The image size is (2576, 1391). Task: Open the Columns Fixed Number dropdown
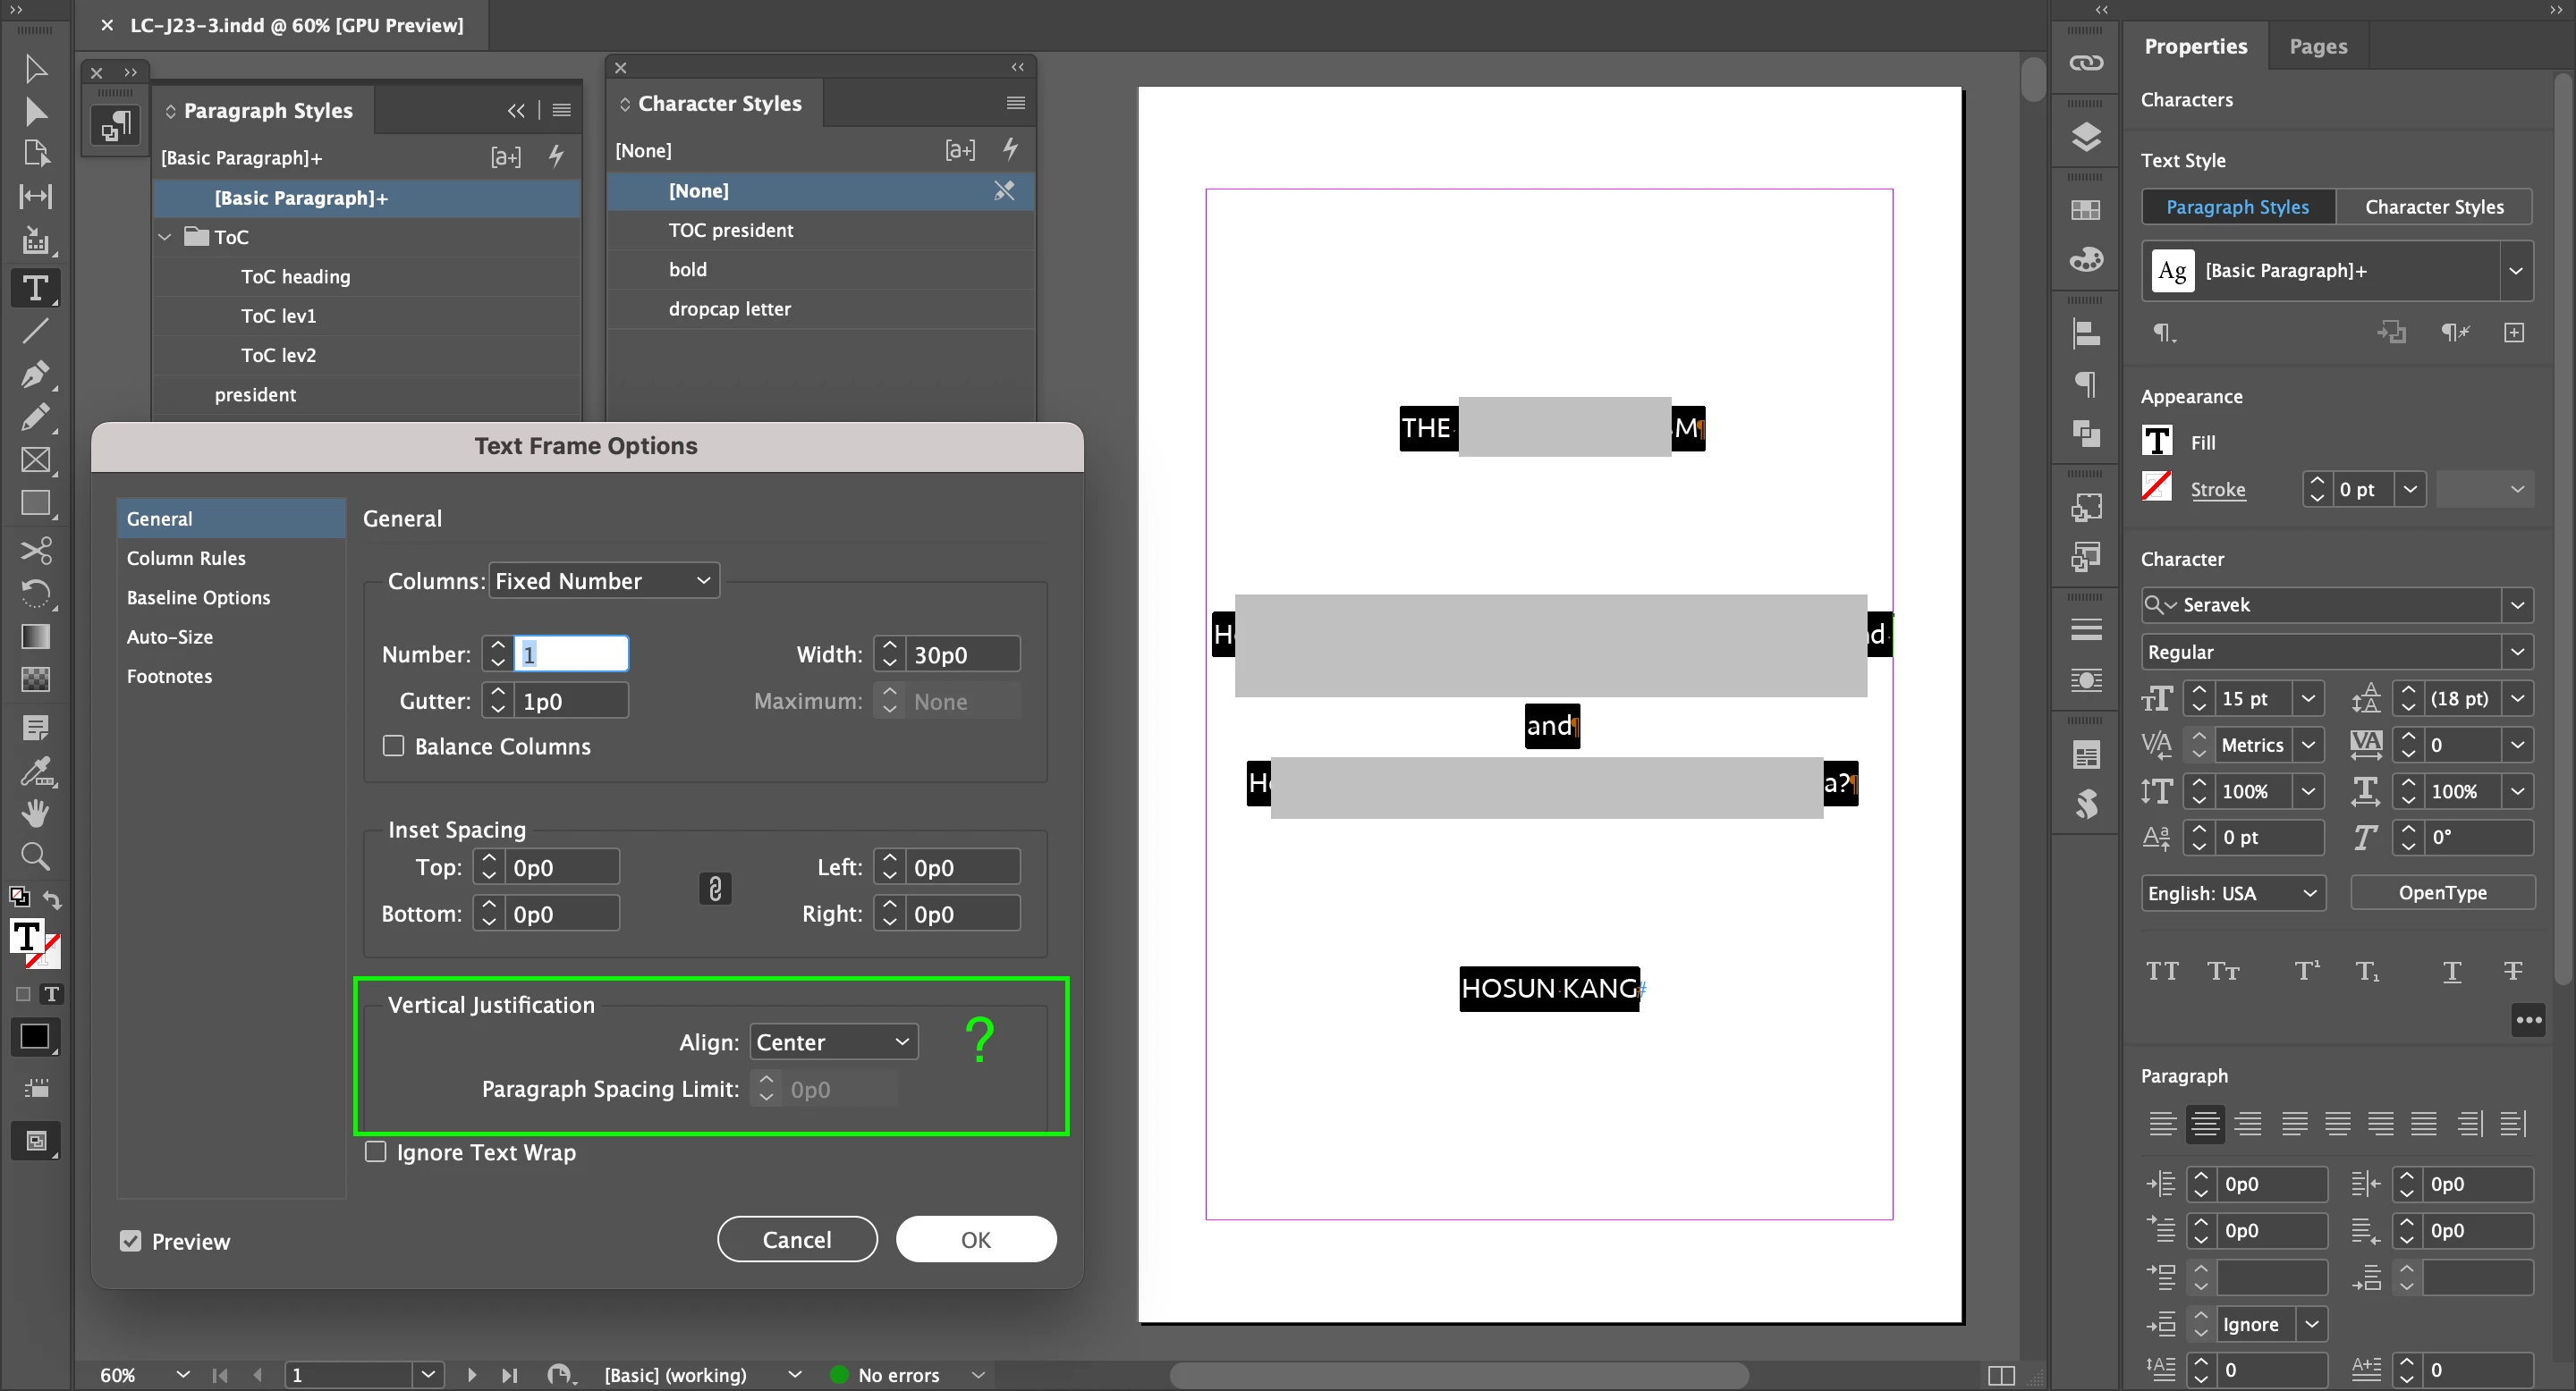pyautogui.click(x=604, y=580)
